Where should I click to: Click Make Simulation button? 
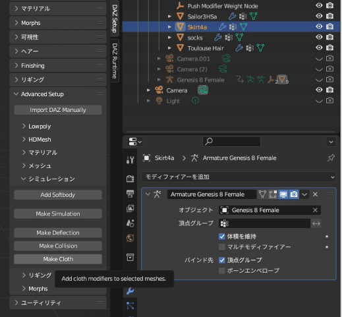click(x=58, y=214)
